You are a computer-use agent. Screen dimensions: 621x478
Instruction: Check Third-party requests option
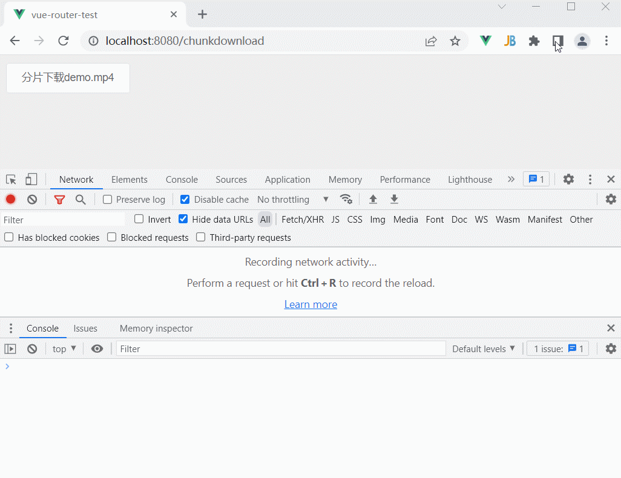pos(201,237)
